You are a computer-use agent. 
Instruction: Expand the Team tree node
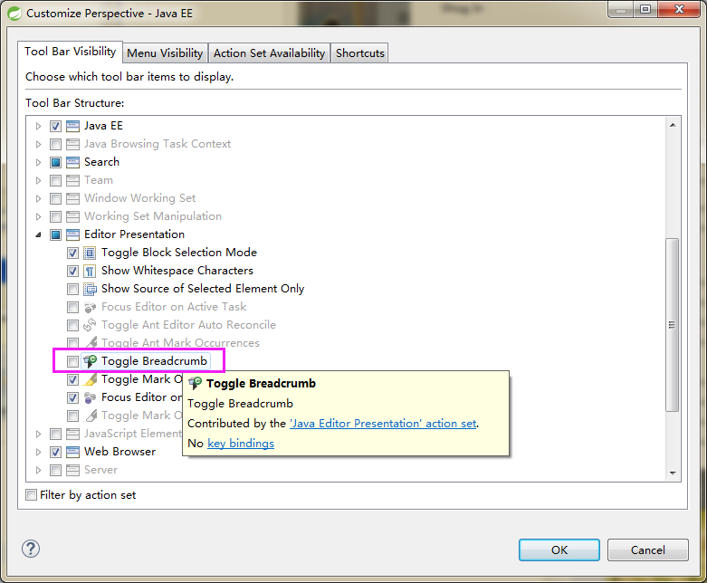38,181
